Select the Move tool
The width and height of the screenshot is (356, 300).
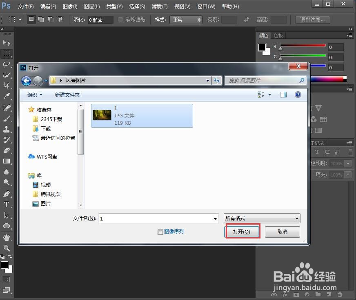click(7, 43)
